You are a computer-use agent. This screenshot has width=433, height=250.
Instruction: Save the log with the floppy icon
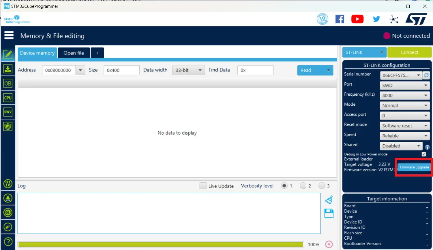(x=329, y=213)
